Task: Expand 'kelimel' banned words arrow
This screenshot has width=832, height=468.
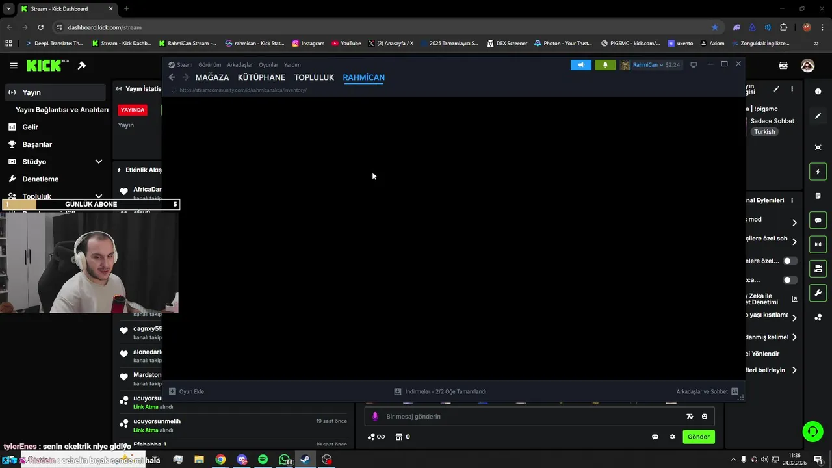Action: tap(794, 337)
